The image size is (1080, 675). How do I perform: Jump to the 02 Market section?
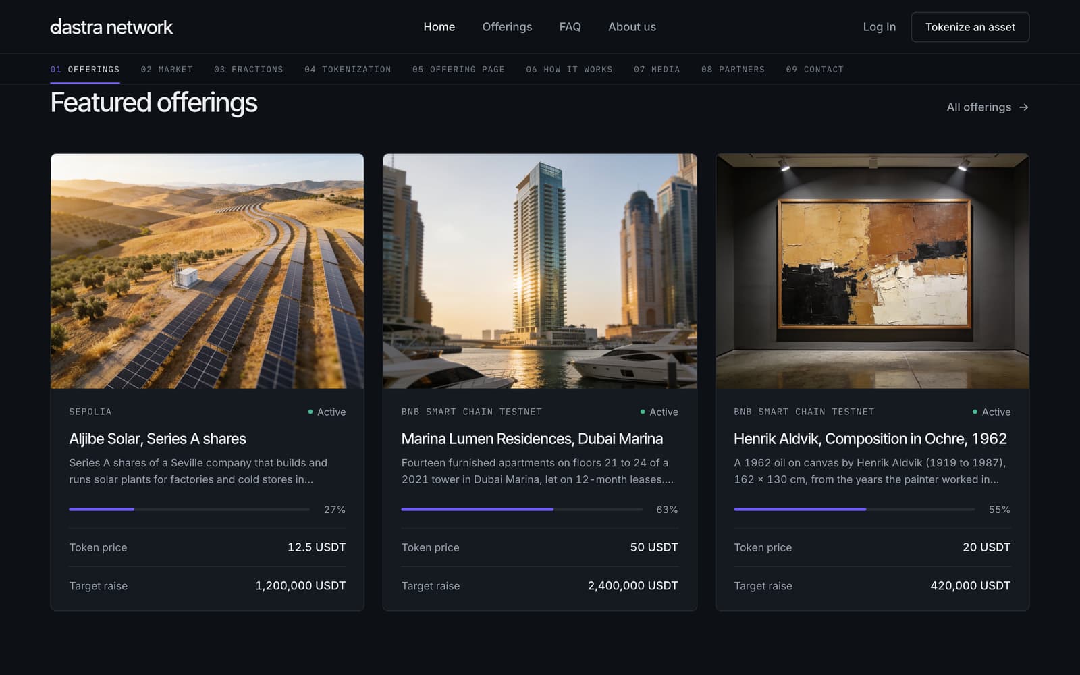coord(167,70)
